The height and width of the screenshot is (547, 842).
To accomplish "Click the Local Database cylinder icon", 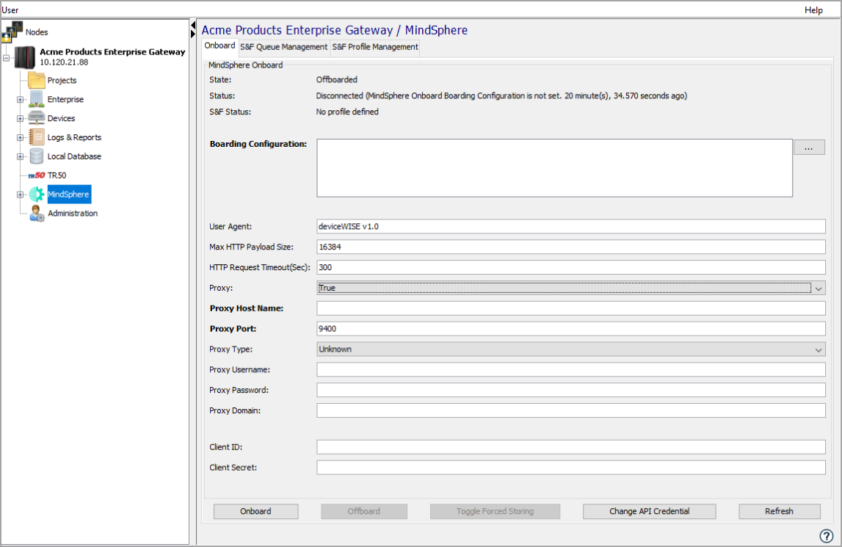I will [37, 156].
